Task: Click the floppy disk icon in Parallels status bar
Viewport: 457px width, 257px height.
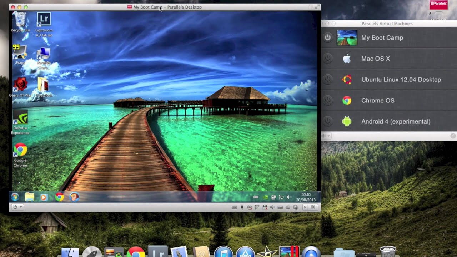Action: click(x=265, y=207)
